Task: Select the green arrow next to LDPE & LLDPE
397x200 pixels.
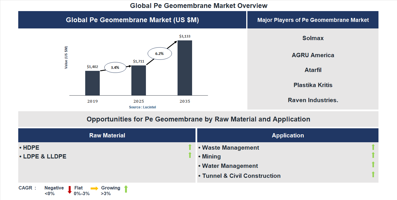Action: [x=190, y=156]
